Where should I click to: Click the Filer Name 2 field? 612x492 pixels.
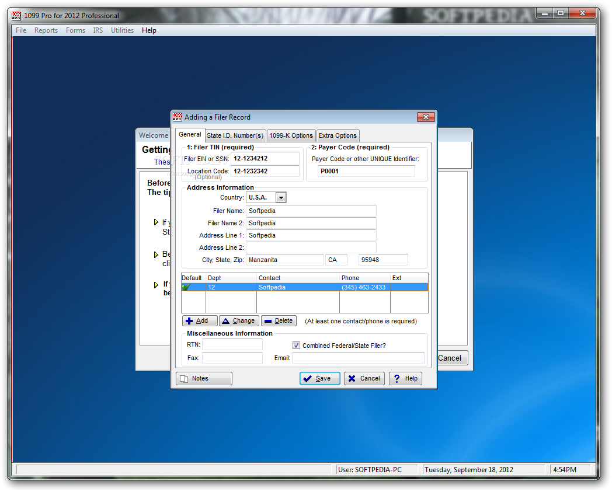point(311,223)
